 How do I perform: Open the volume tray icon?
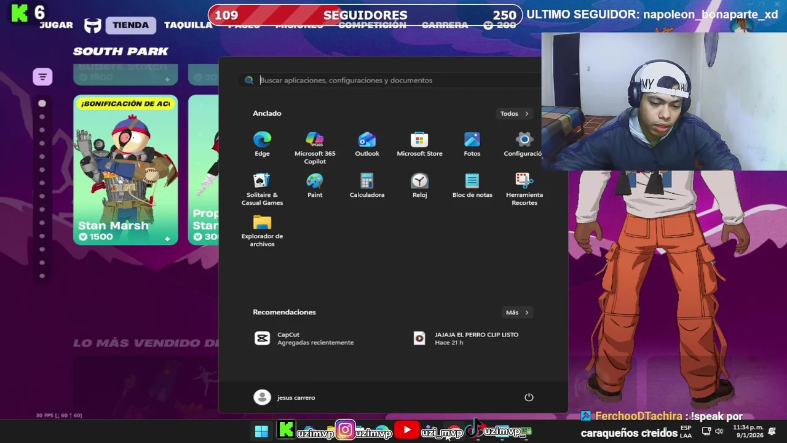pos(719,431)
